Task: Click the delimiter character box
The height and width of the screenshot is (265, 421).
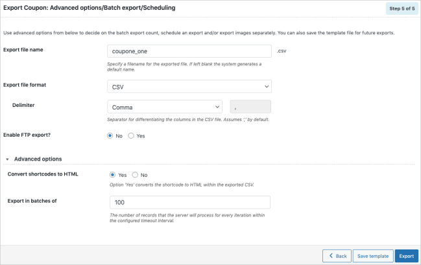Action: coord(251,106)
